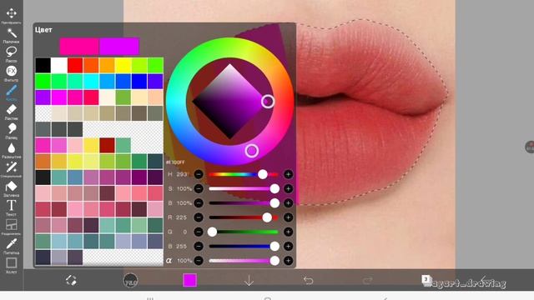Increase hue with H row plus button
This screenshot has width=534, height=300.
coord(288,174)
